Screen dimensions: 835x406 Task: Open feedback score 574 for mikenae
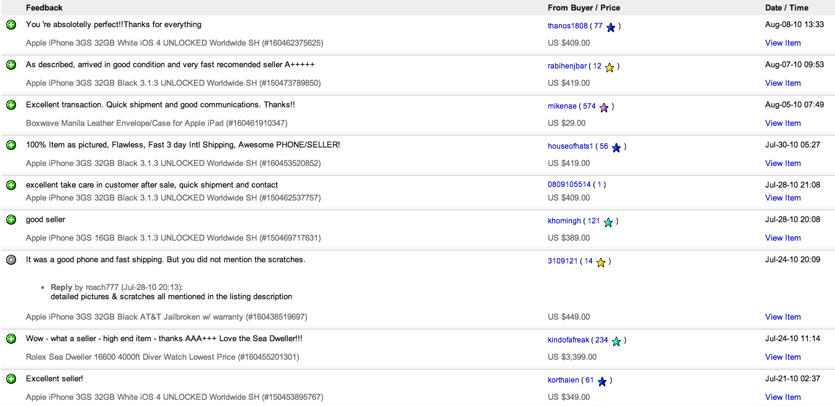589,106
